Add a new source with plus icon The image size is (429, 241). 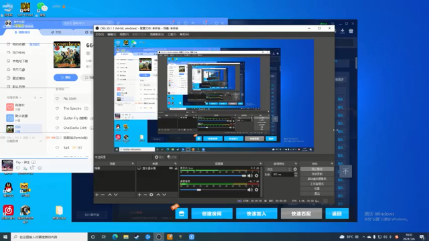point(139,195)
